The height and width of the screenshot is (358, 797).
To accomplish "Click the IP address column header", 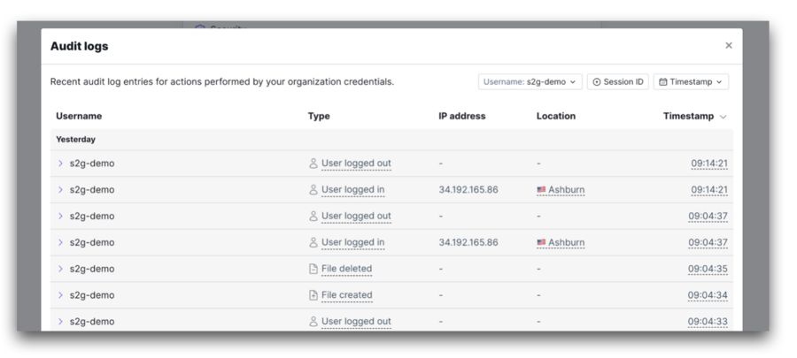I will click(x=462, y=116).
